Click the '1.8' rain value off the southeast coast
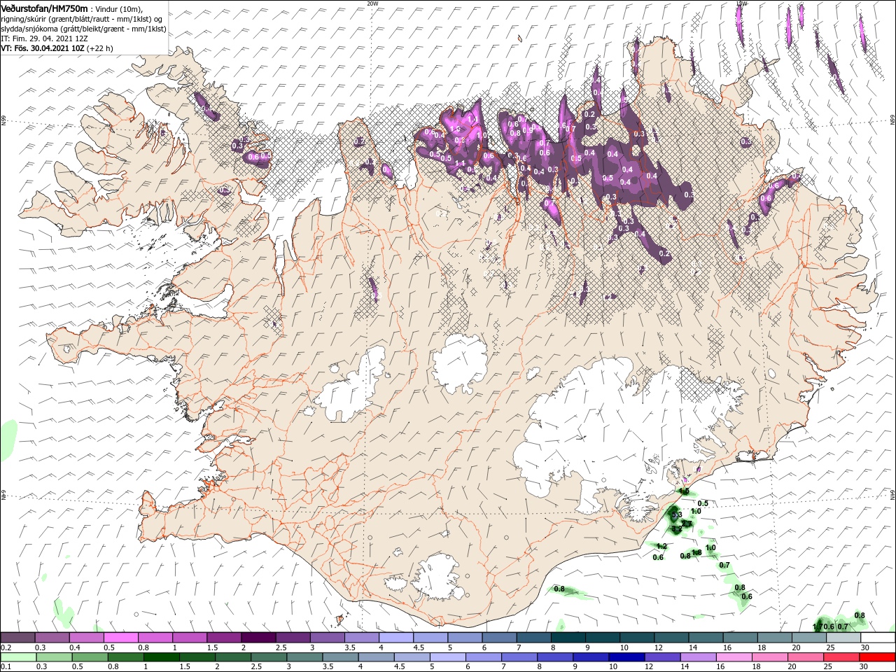Image resolution: width=896 pixels, height=672 pixels. point(696,552)
